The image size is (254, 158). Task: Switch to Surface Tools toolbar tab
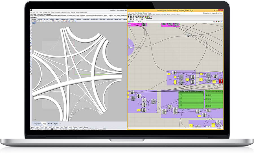tap(94, 19)
